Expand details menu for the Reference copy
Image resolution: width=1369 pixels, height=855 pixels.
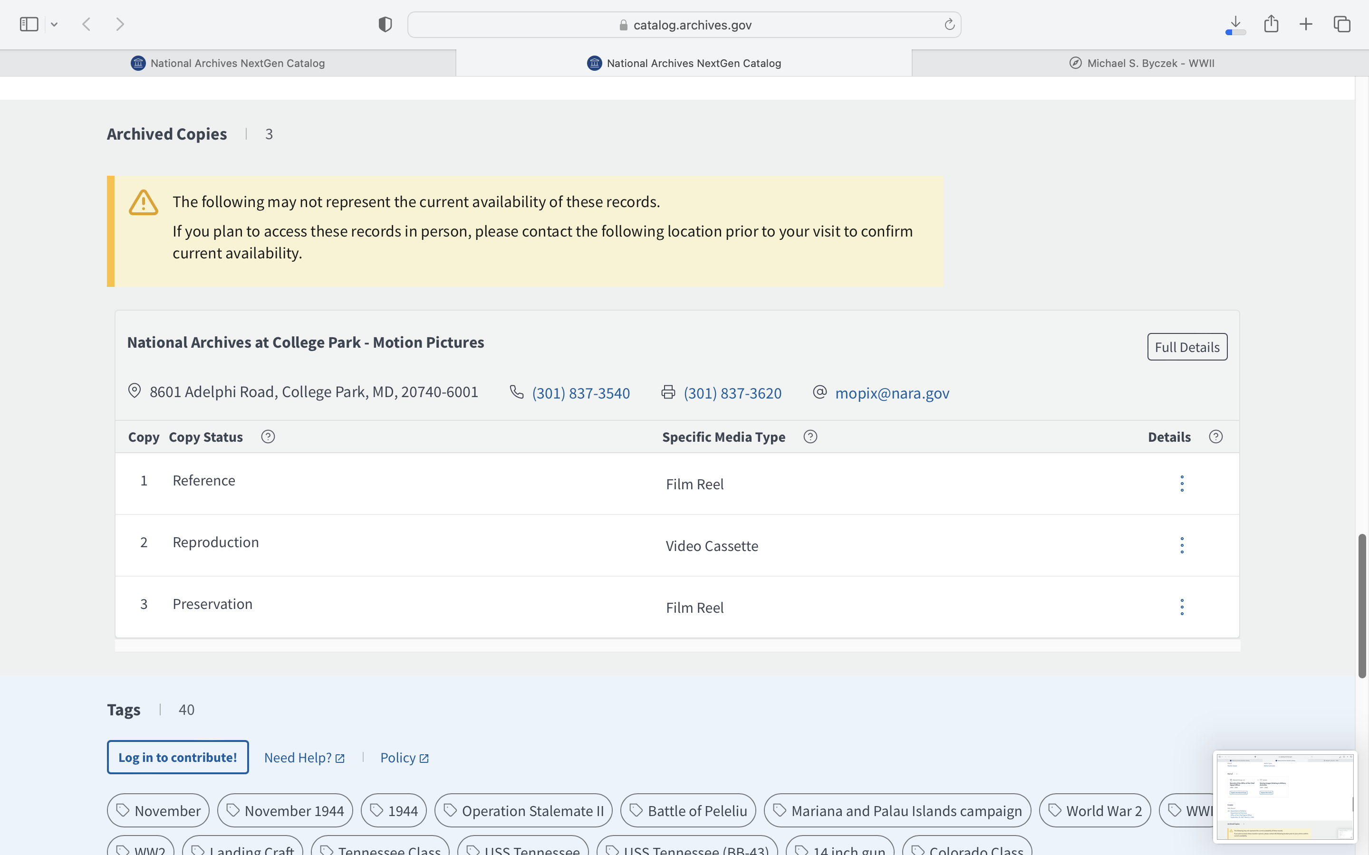[x=1182, y=484]
